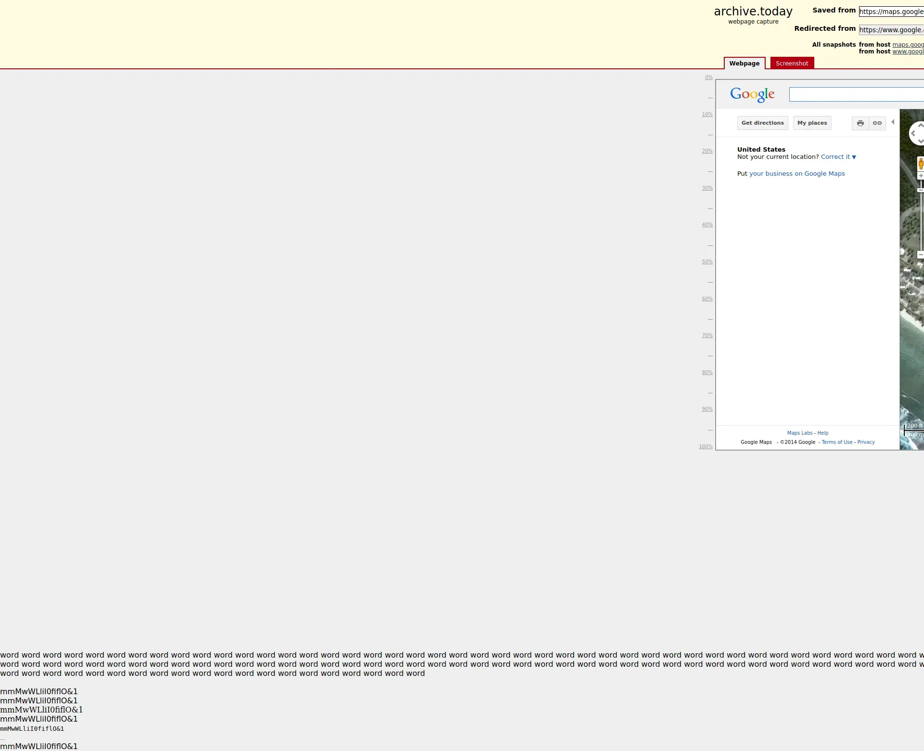Click the Saved from URL field
The width and height of the screenshot is (924, 751).
tap(891, 12)
